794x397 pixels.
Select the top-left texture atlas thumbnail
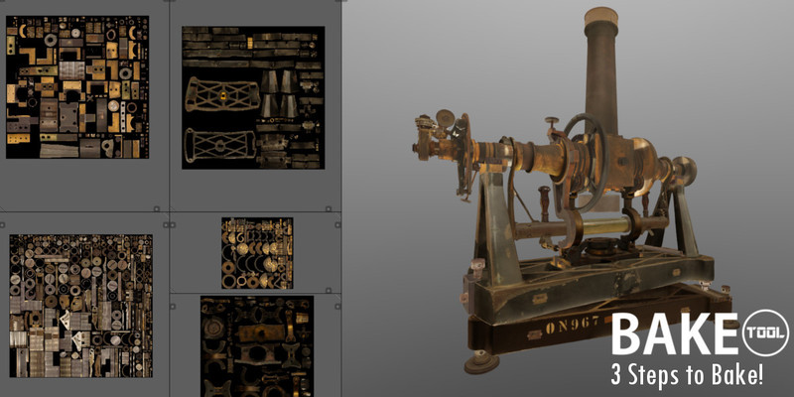click(76, 86)
